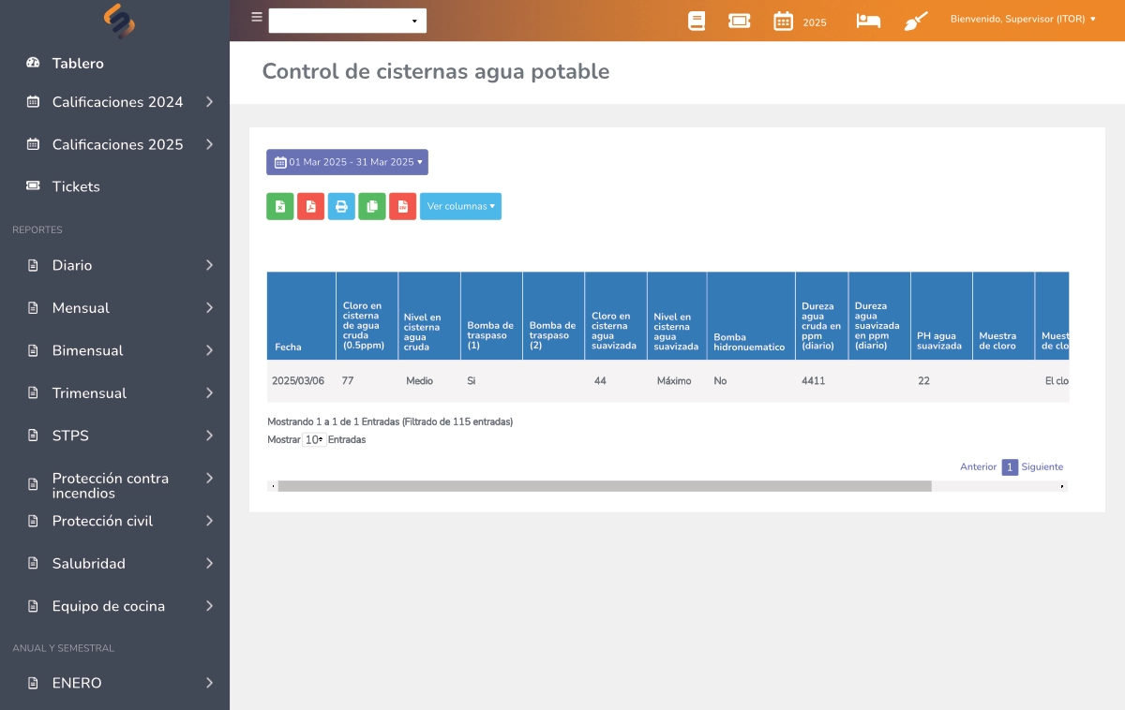Sort table by the Fecha column header
Viewport: 1125px width, 710px height.
coord(300,317)
